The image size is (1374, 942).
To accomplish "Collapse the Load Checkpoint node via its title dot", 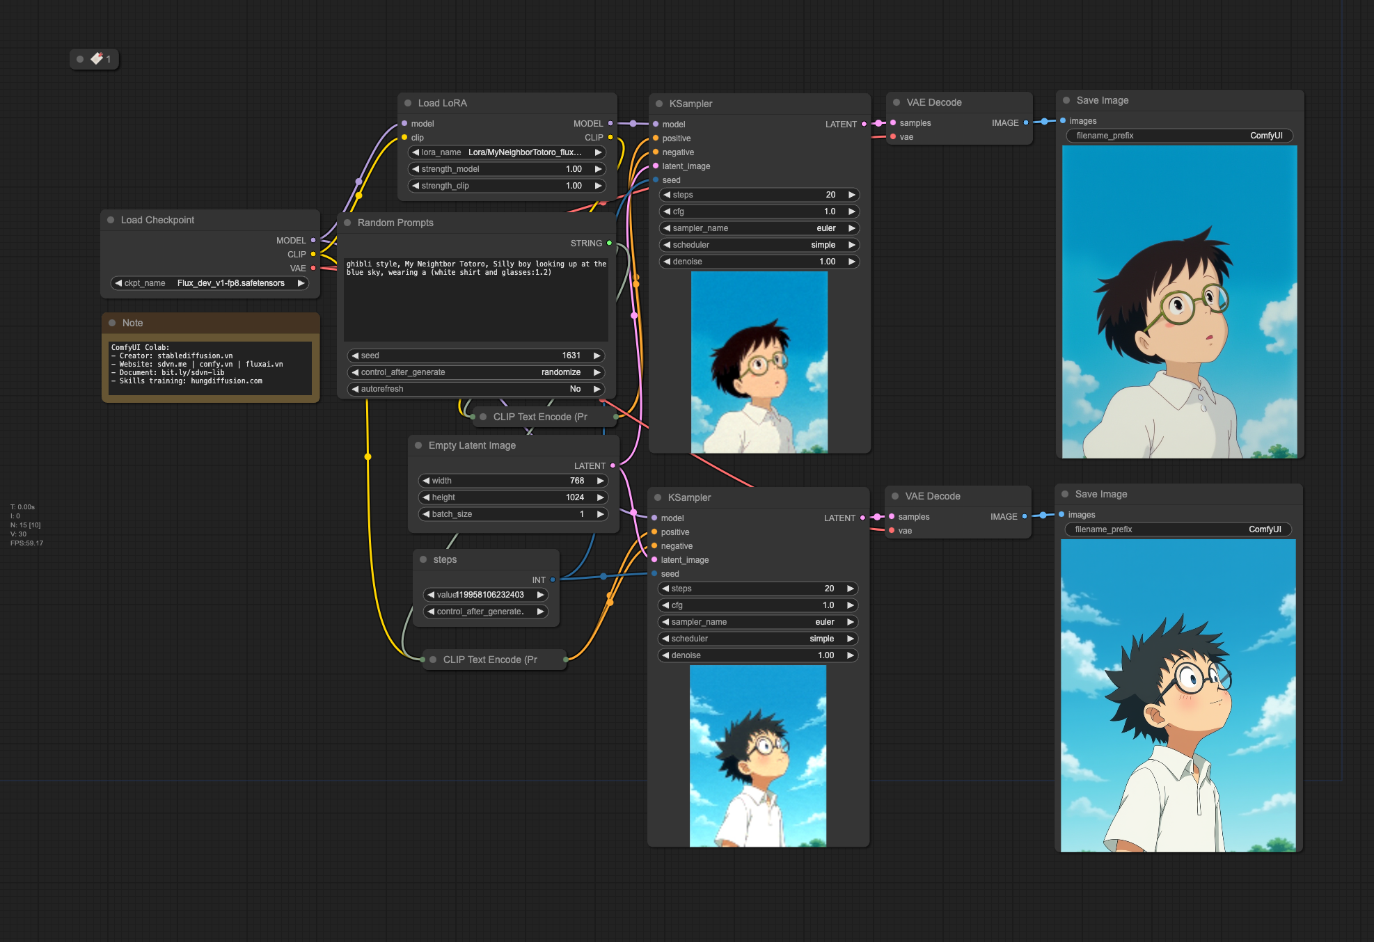I will (x=111, y=220).
